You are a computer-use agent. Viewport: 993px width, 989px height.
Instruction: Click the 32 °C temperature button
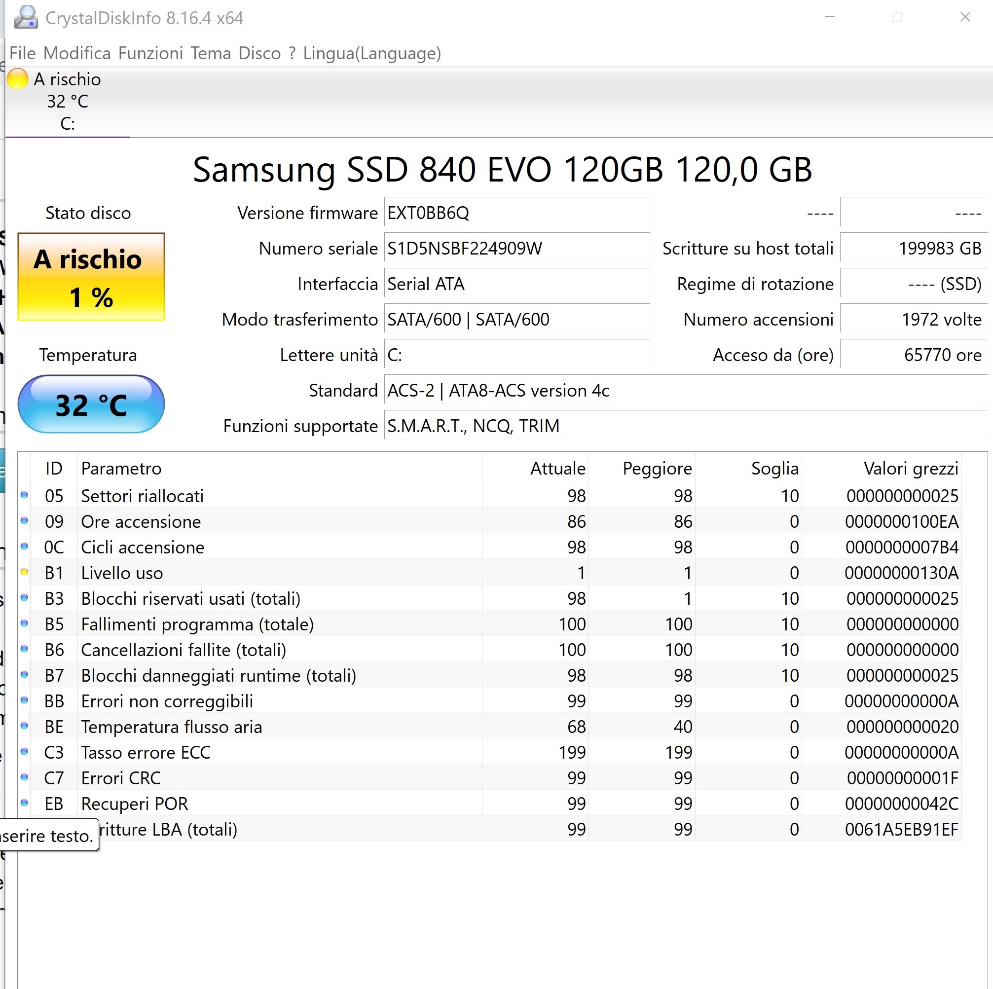coord(91,404)
